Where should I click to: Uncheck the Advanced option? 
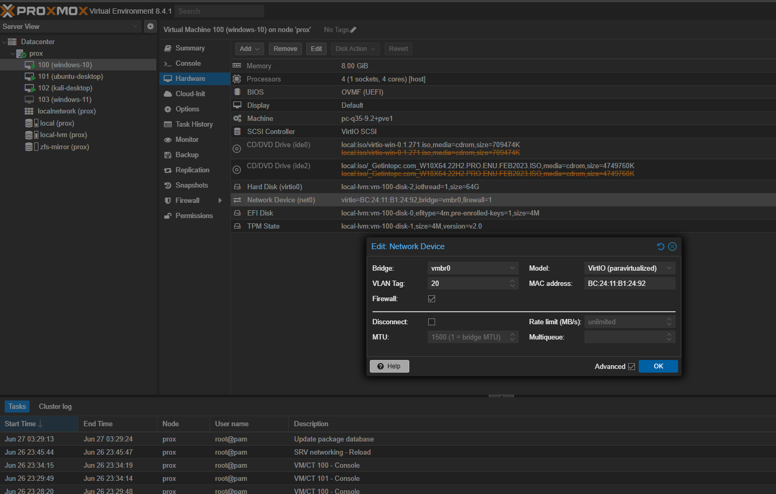tap(633, 366)
